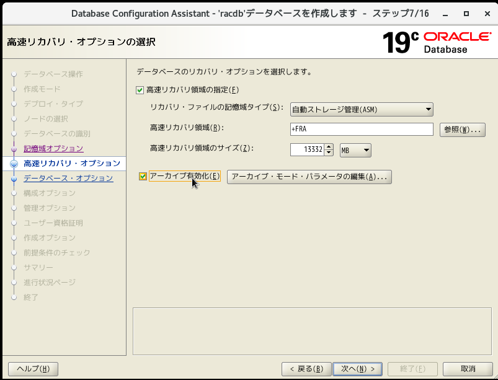The width and height of the screenshot is (498, 380).
Task: Click the step bullet beside データベース・オプション
Action: 14,179
